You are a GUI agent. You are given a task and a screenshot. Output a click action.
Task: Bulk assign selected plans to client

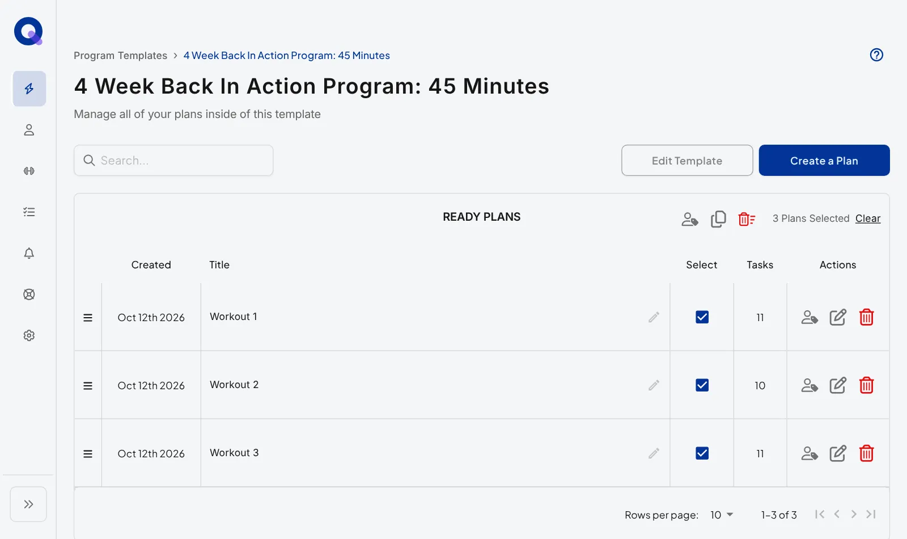click(690, 219)
